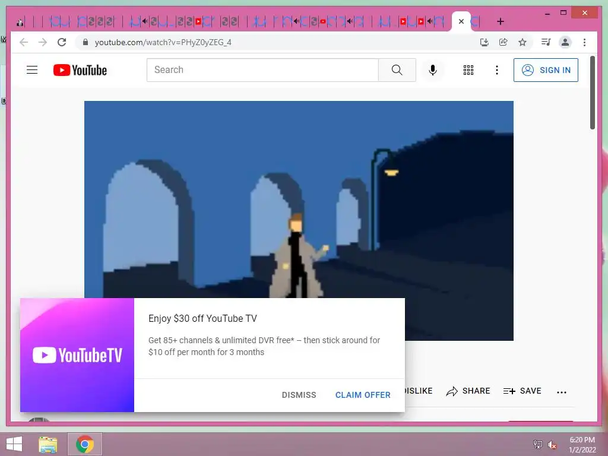Open Chrome media controls icon
The height and width of the screenshot is (456, 608).
(546, 42)
